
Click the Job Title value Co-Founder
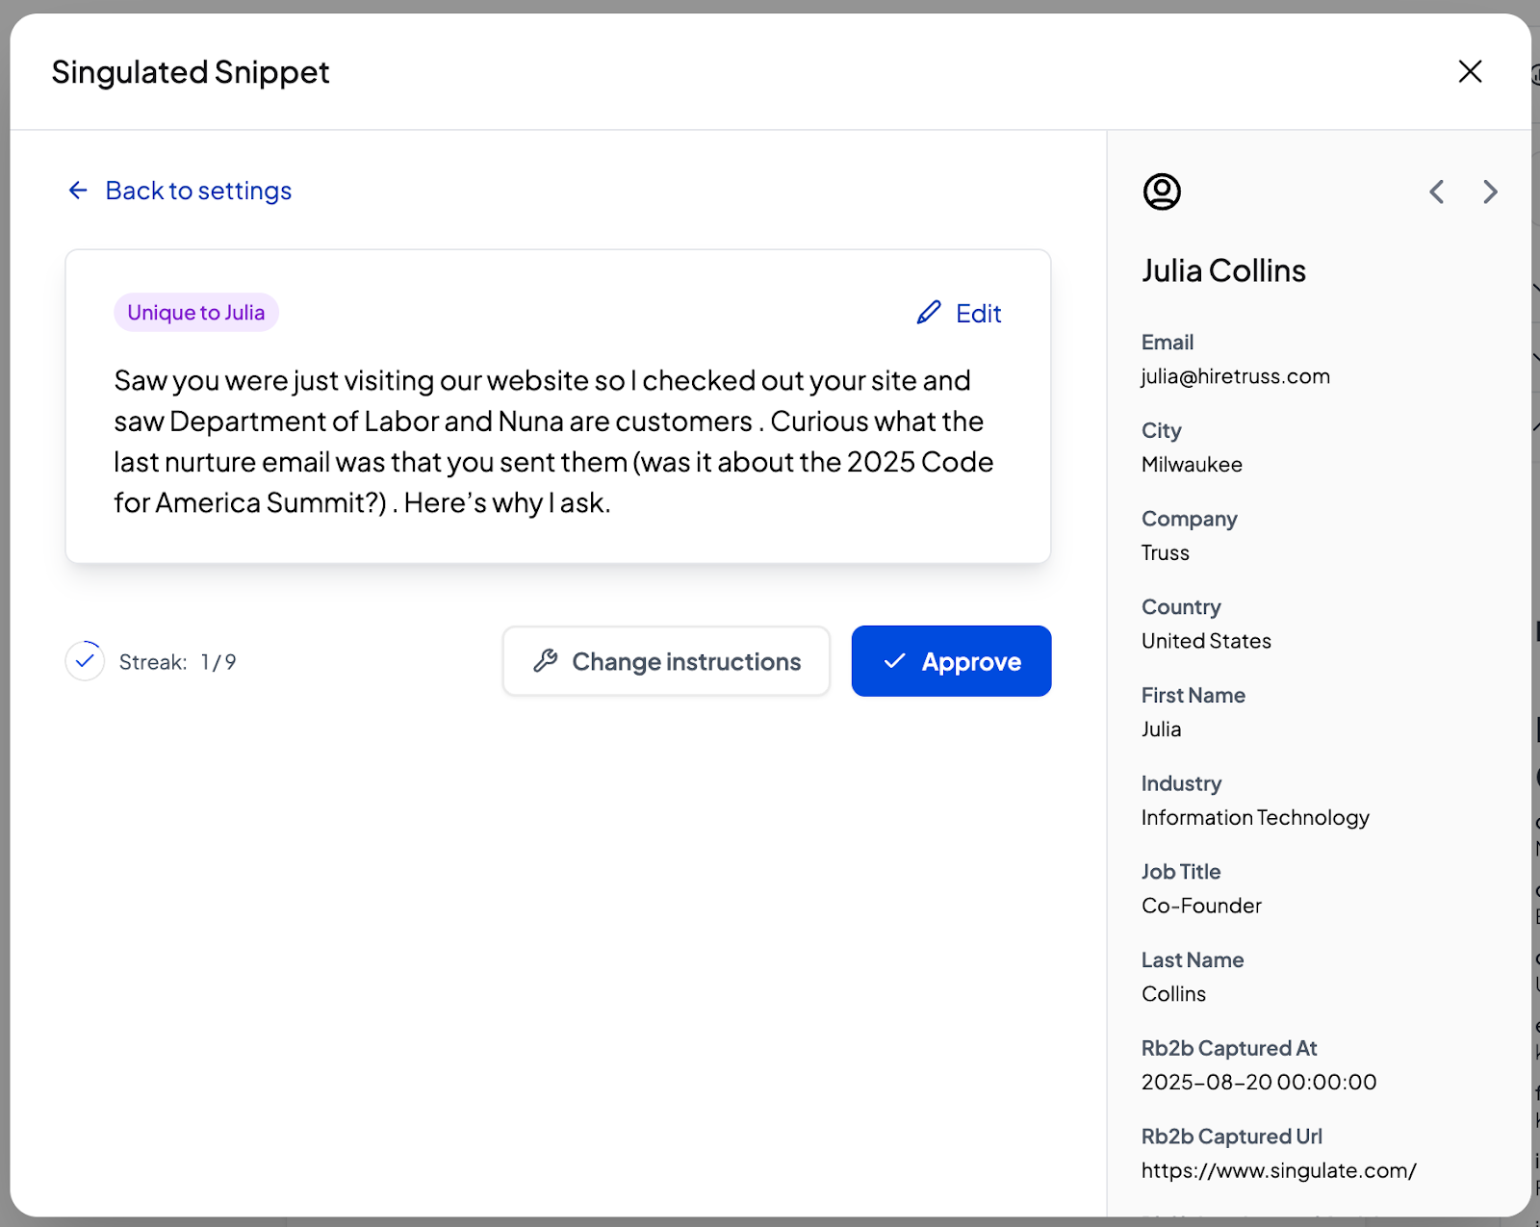[x=1201, y=906]
